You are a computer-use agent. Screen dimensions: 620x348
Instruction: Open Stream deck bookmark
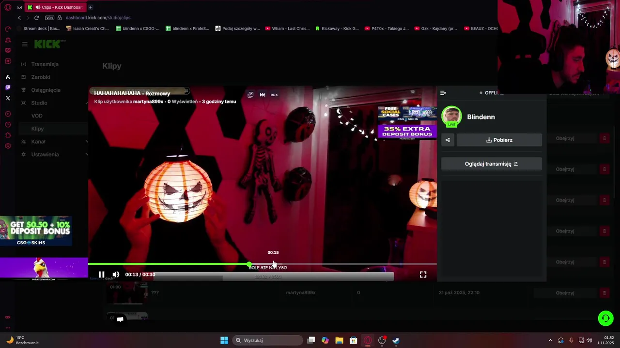[38, 29]
